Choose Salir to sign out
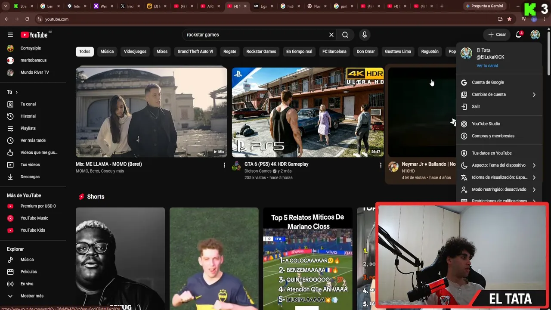Image resolution: width=551 pixels, height=310 pixels. tap(499, 106)
